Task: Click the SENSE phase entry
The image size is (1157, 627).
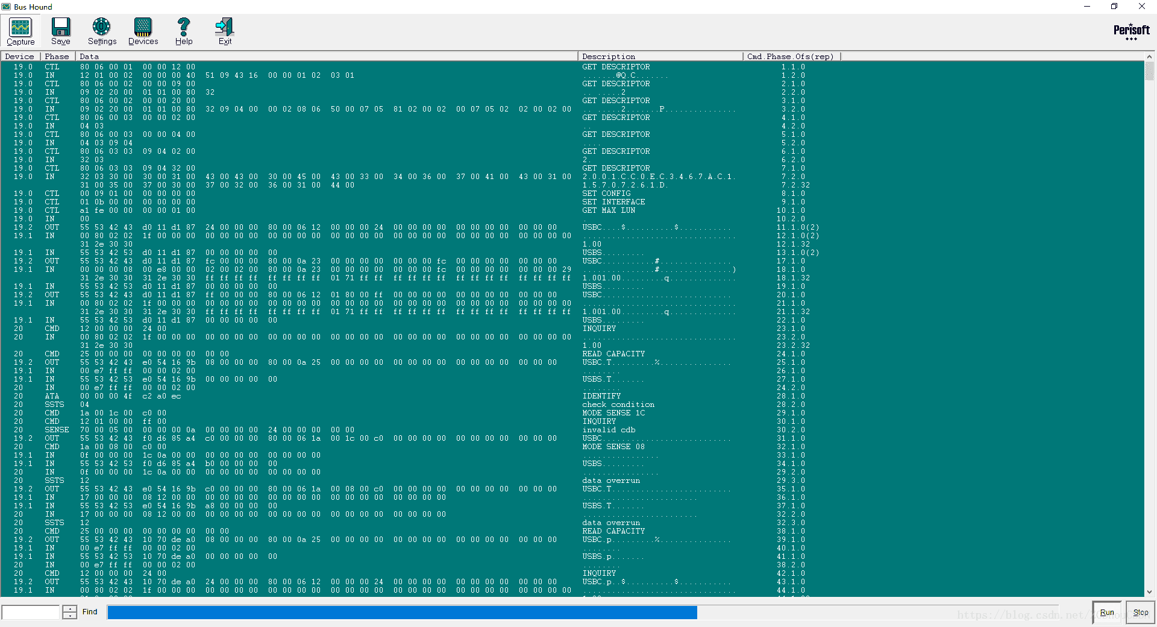Action: pos(57,430)
